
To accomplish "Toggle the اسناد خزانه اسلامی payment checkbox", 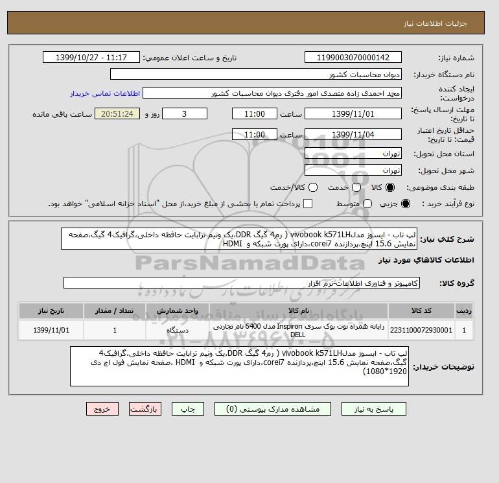I will [308, 204].
